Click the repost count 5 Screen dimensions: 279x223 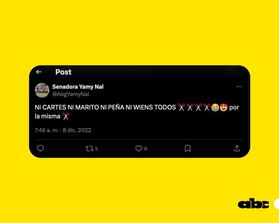coord(96,149)
